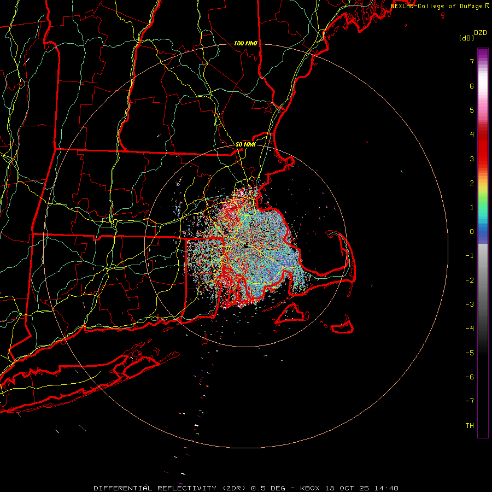Viewport: 492px width, 492px height.
Task: Click the DZD label above the color scale
Action: tap(481, 33)
